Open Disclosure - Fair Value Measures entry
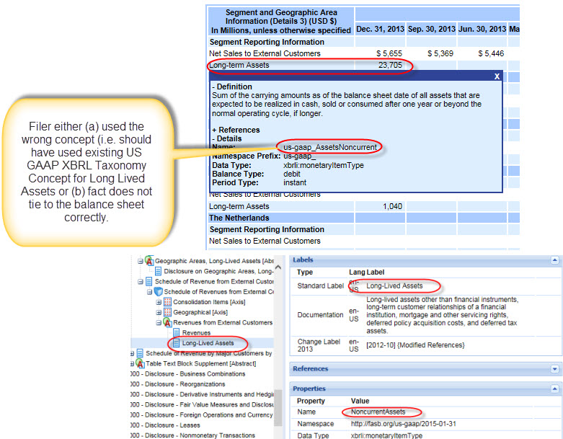 pos(202,404)
